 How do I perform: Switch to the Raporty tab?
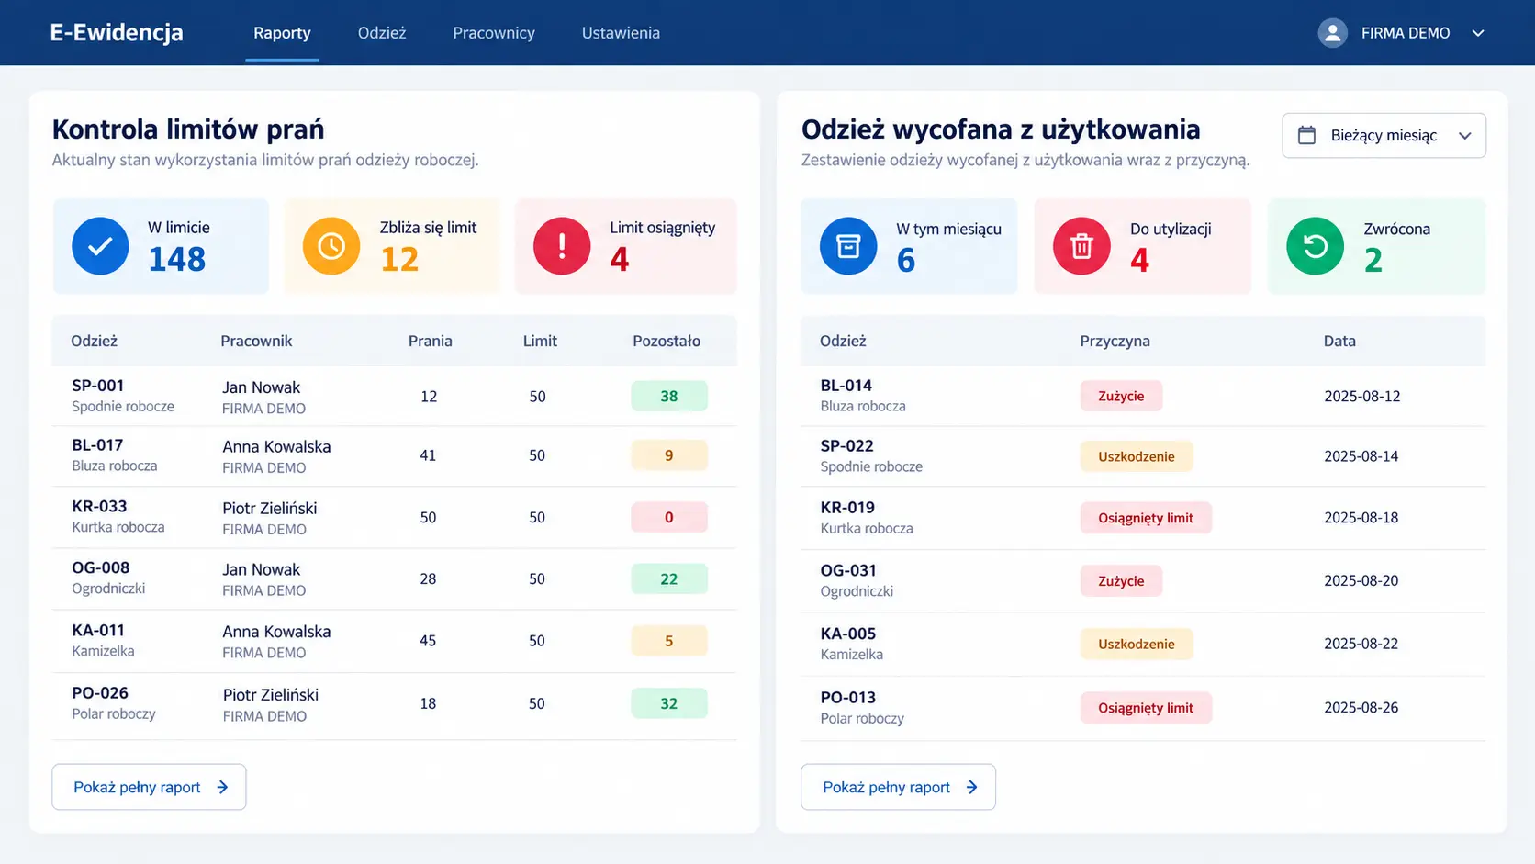point(282,33)
